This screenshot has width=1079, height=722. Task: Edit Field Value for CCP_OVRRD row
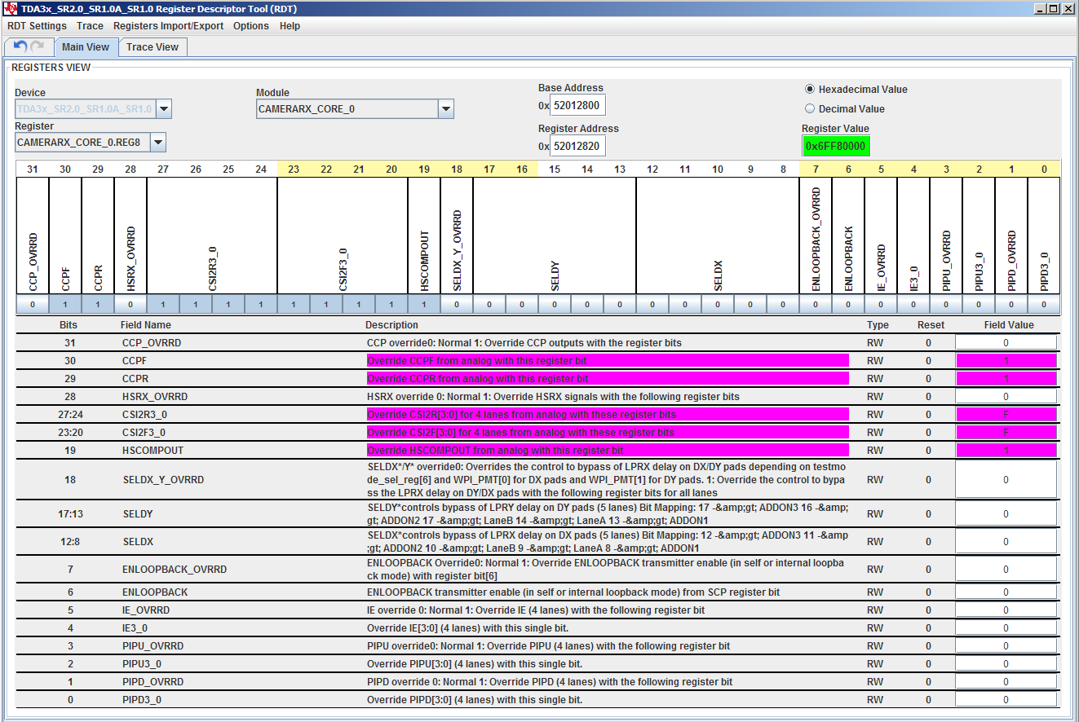[x=1006, y=343]
